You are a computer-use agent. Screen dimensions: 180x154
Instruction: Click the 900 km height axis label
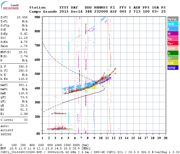click(37, 17)
